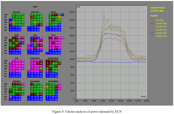Image resolution: width=174 pixels, height=114 pixels.
Task: Click the november month heading
Action: [x=35, y=81]
